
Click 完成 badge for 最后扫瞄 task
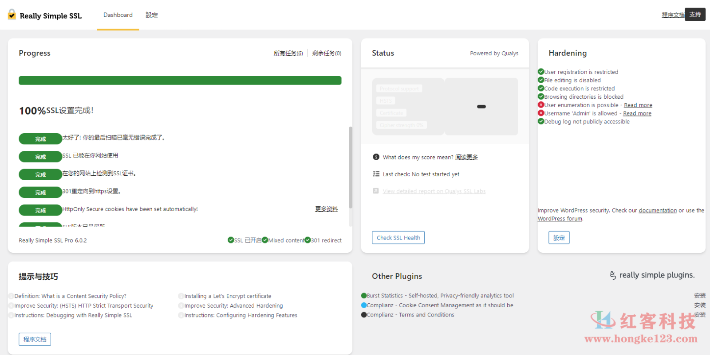(x=40, y=139)
